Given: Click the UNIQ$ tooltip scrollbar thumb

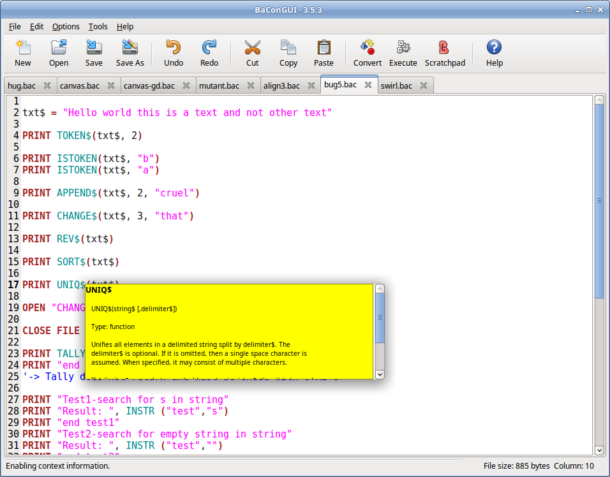Looking at the screenshot, I should pyautogui.click(x=380, y=318).
